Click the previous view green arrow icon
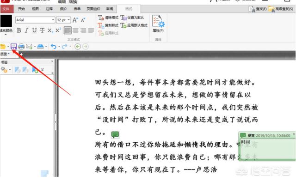The width and height of the screenshot is (296, 181). (78, 46)
